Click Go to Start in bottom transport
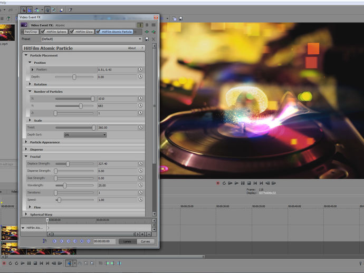 pos(41,264)
